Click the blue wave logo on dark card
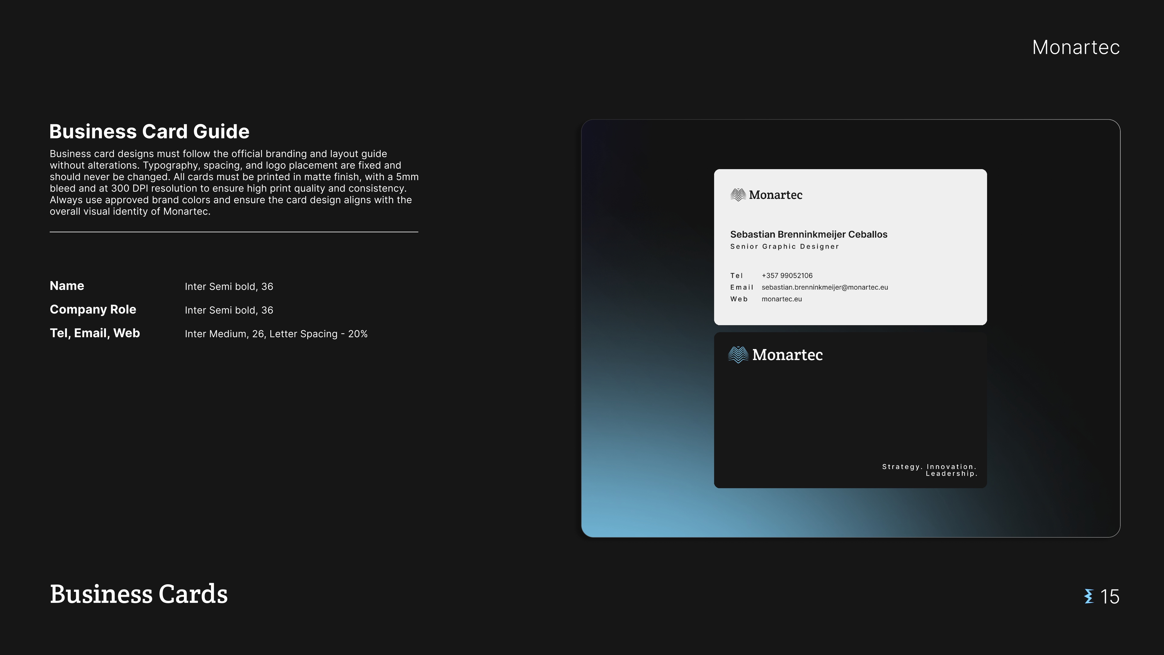Screen dimensions: 1164x655 click(x=738, y=355)
